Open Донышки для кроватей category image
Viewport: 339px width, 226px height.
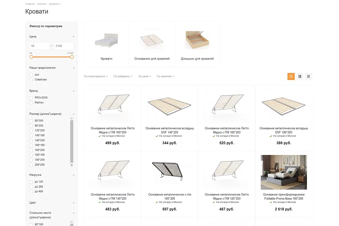click(197, 40)
